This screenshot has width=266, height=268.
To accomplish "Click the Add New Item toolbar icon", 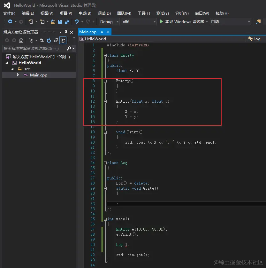I will (x=42, y=21).
